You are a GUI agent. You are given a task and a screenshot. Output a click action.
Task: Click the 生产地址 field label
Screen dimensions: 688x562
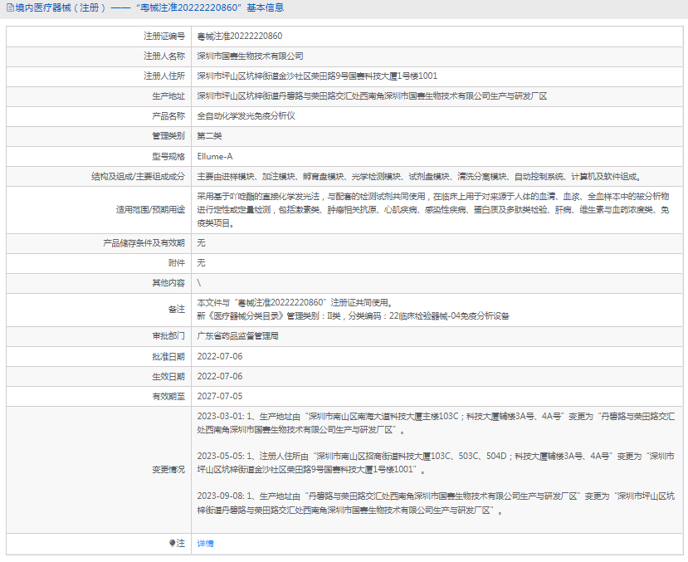pyautogui.click(x=168, y=96)
